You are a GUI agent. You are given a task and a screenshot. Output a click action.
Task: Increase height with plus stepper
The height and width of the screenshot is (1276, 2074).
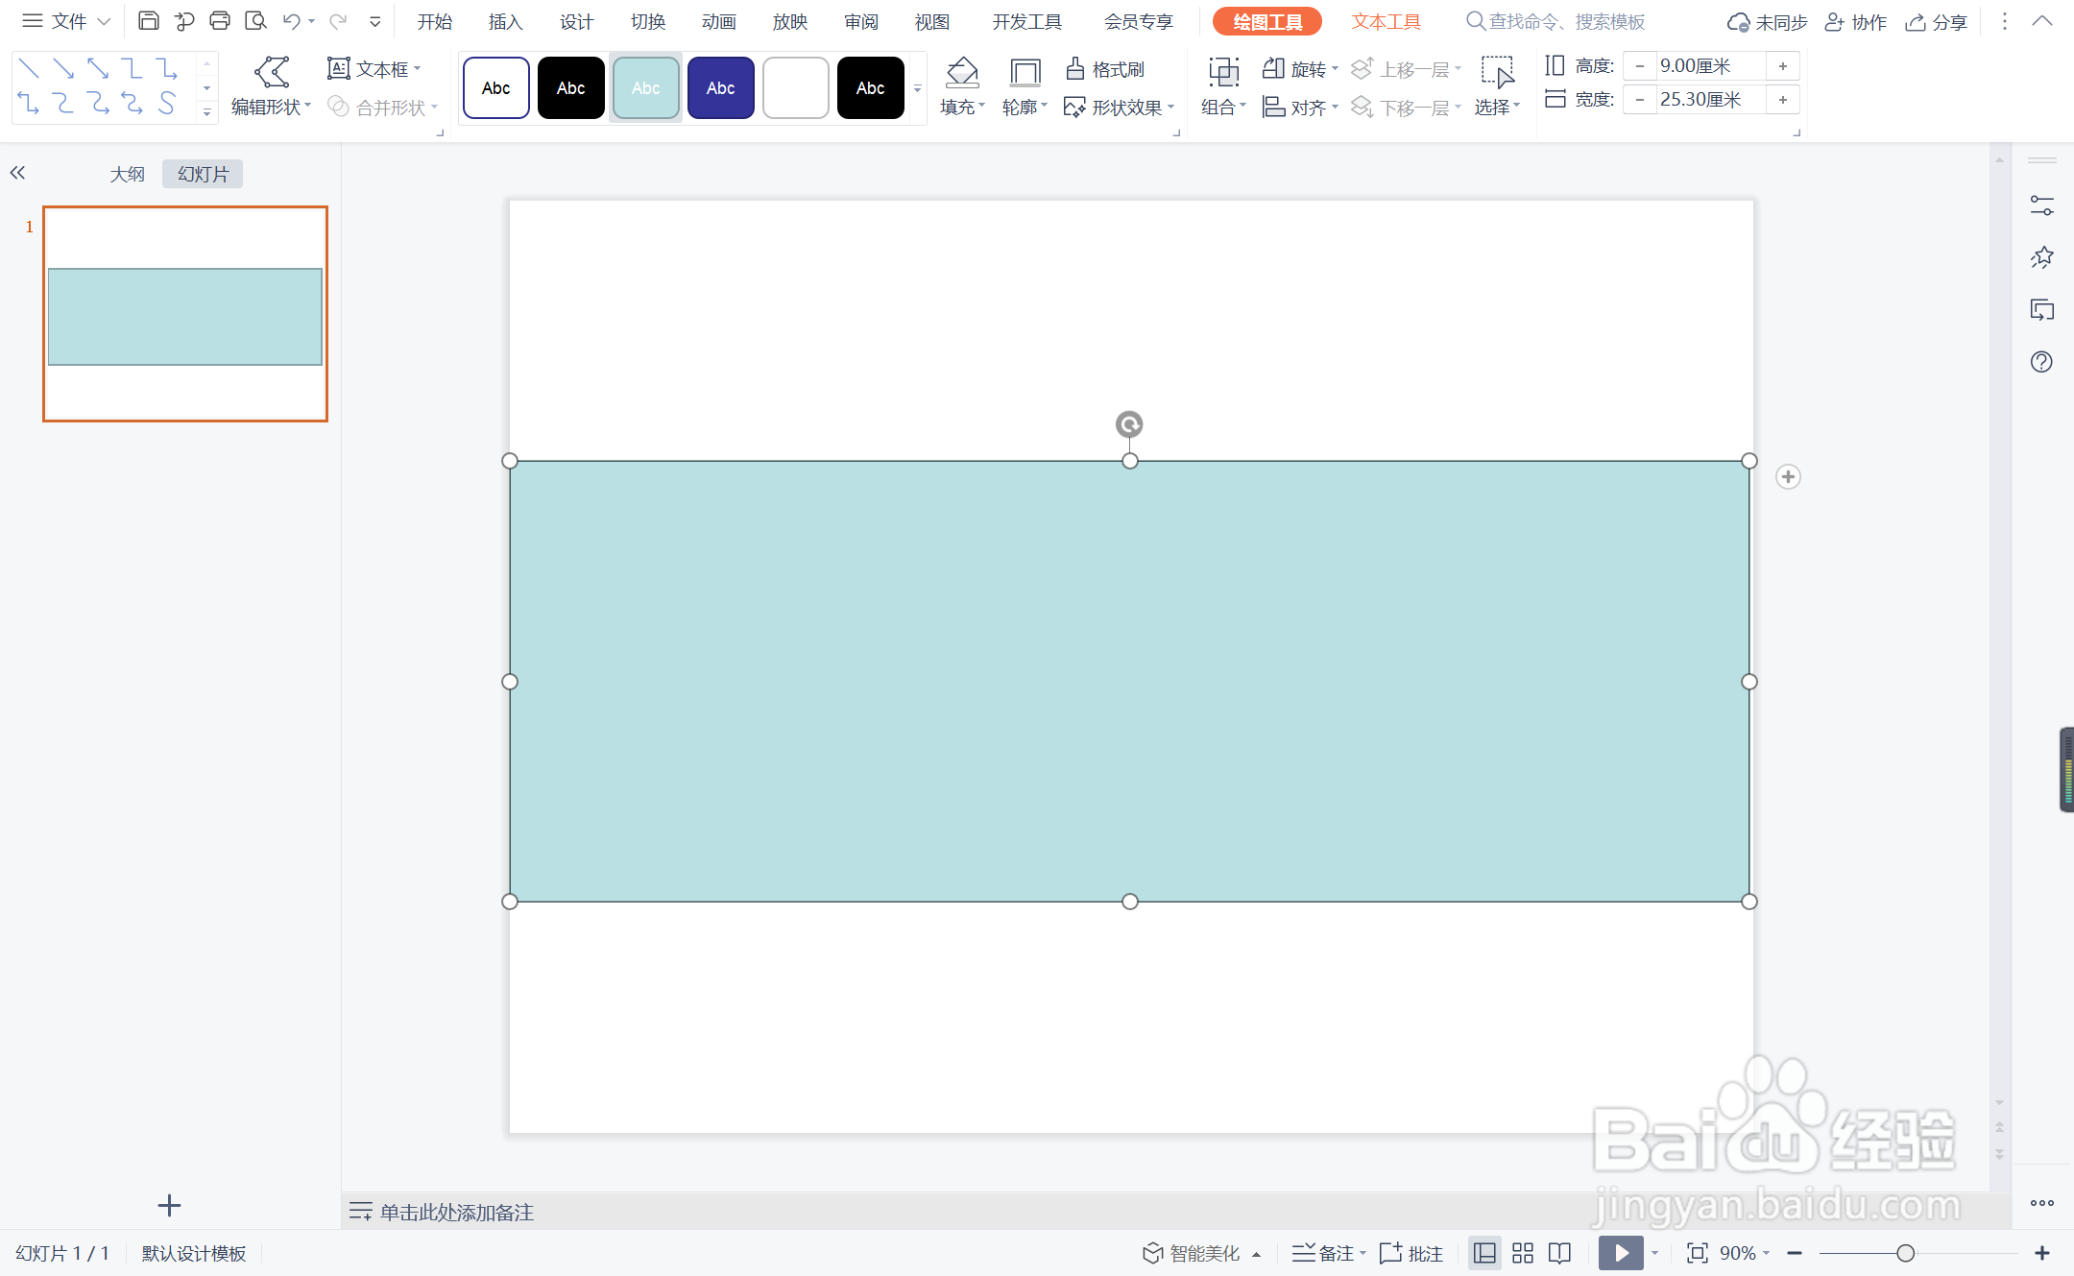click(x=1783, y=66)
